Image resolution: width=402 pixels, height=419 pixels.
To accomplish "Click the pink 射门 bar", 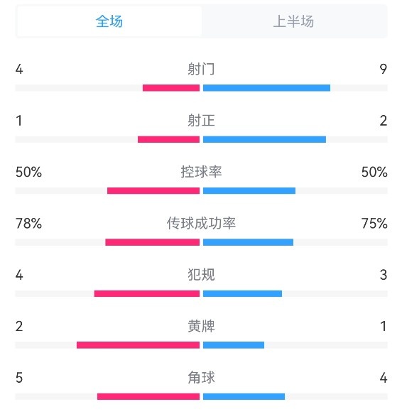I will click(171, 88).
